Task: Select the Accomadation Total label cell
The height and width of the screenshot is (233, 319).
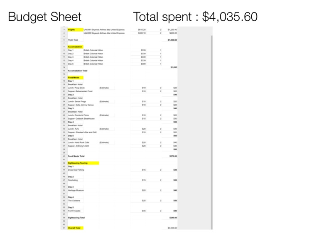Action: tap(78, 71)
